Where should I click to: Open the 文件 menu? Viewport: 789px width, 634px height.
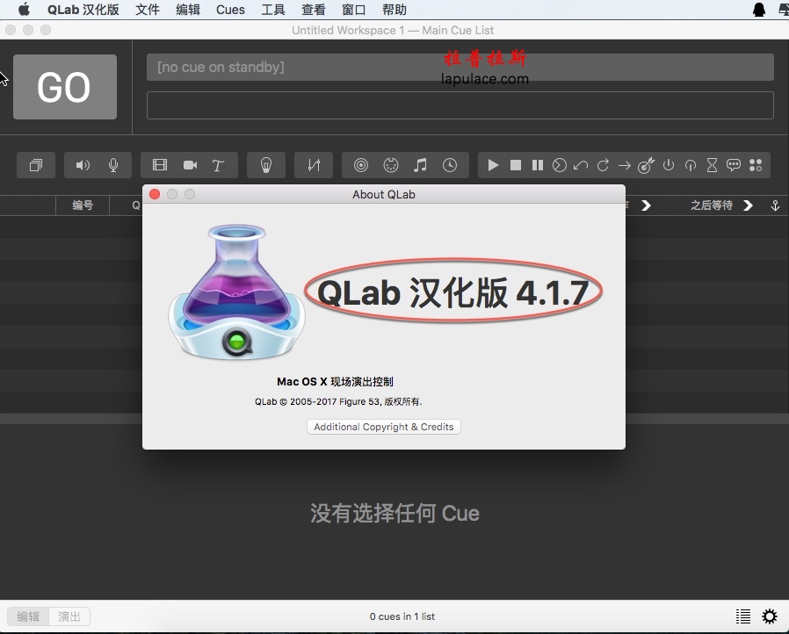148,10
